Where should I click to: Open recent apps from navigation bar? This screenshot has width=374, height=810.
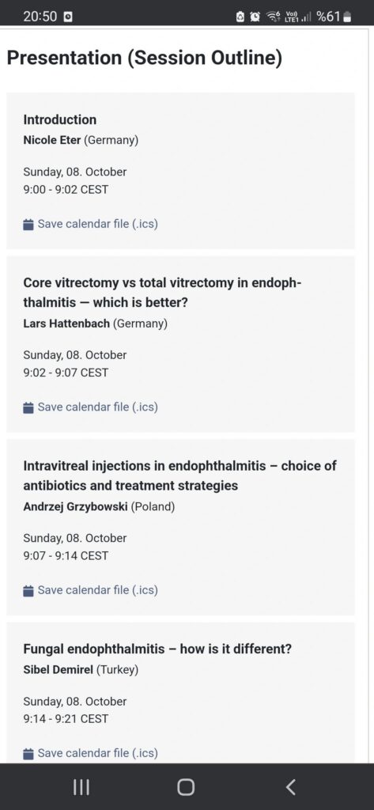81,787
